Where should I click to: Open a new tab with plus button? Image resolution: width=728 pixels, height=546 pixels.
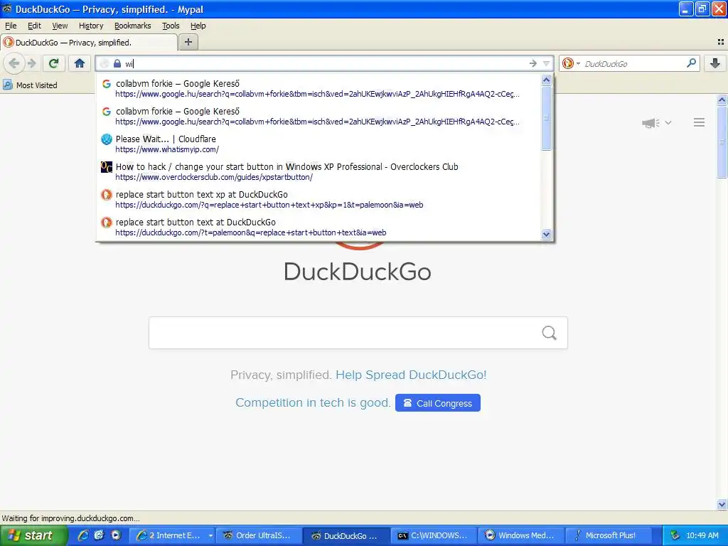click(188, 42)
